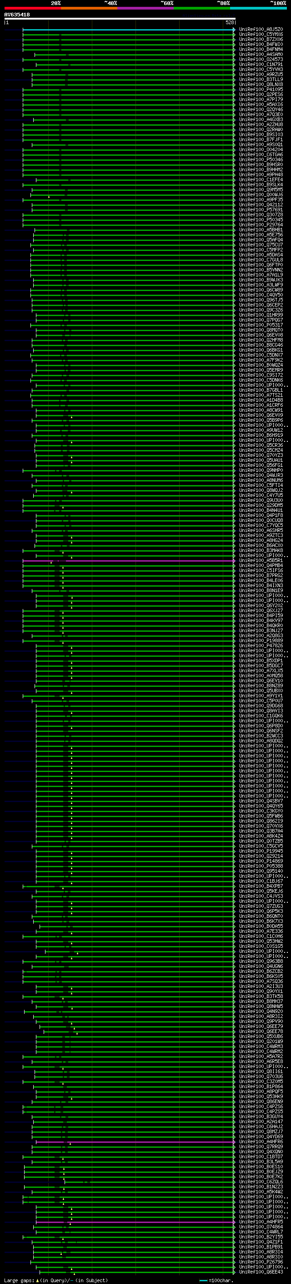Pick the entry UniRef100_B7FJF1

[261, 139]
